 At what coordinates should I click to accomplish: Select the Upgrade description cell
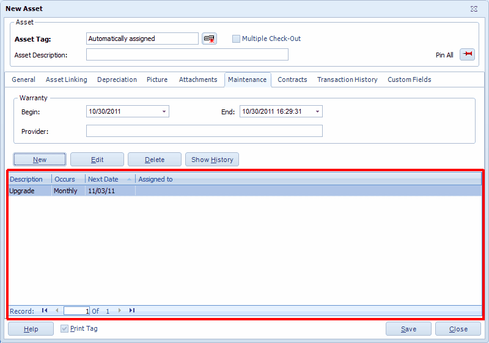(30, 191)
